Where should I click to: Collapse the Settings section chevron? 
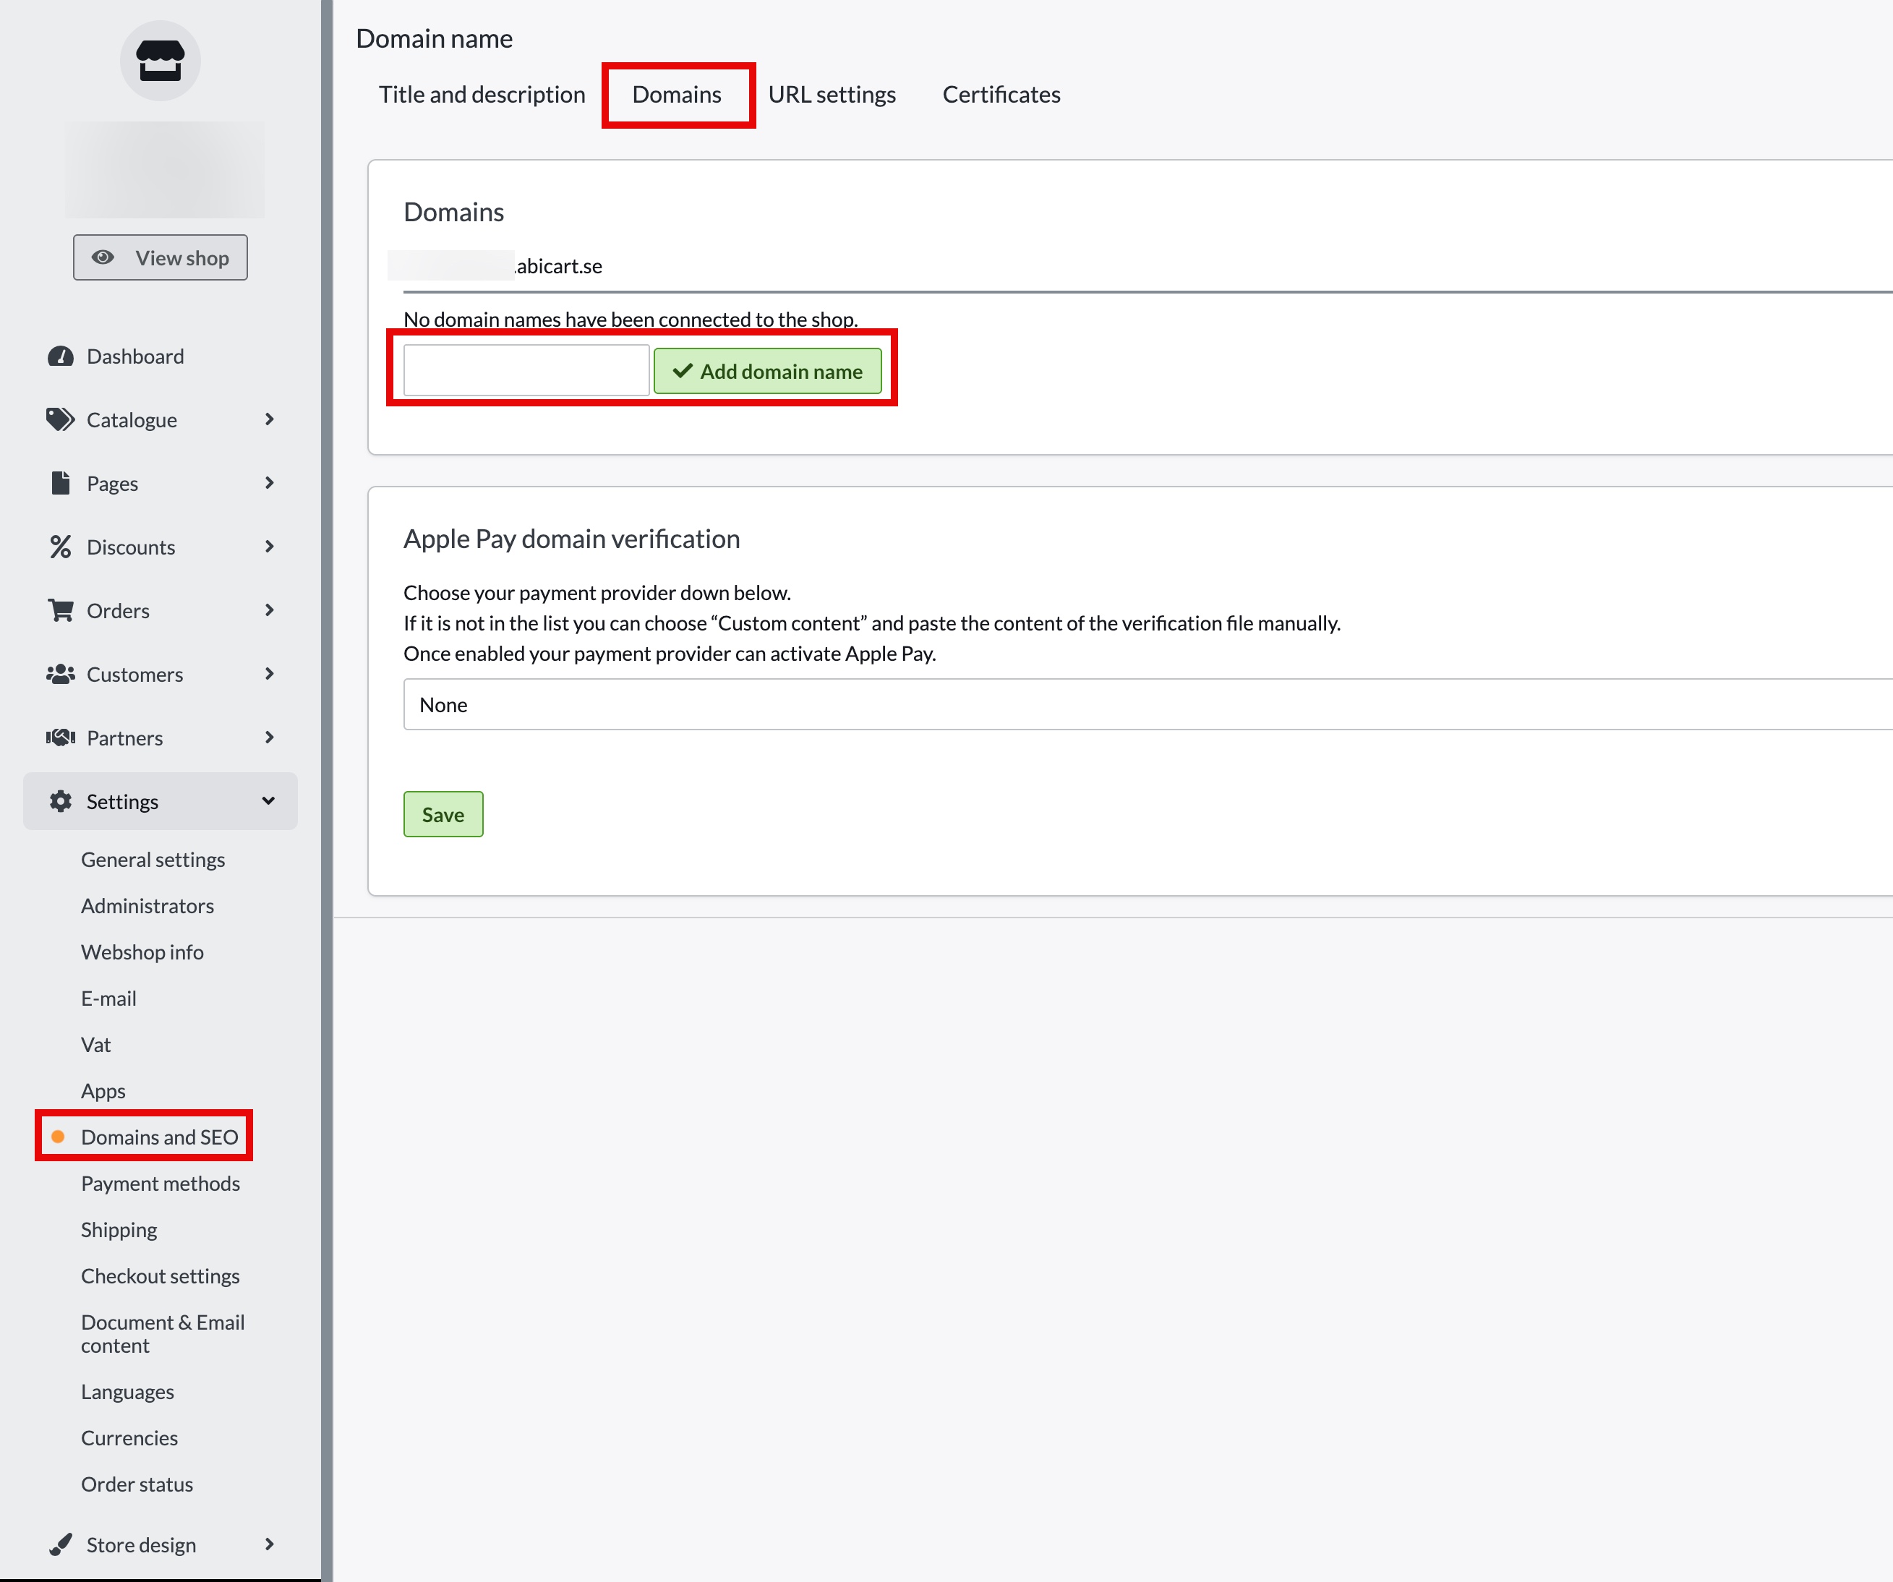269,800
